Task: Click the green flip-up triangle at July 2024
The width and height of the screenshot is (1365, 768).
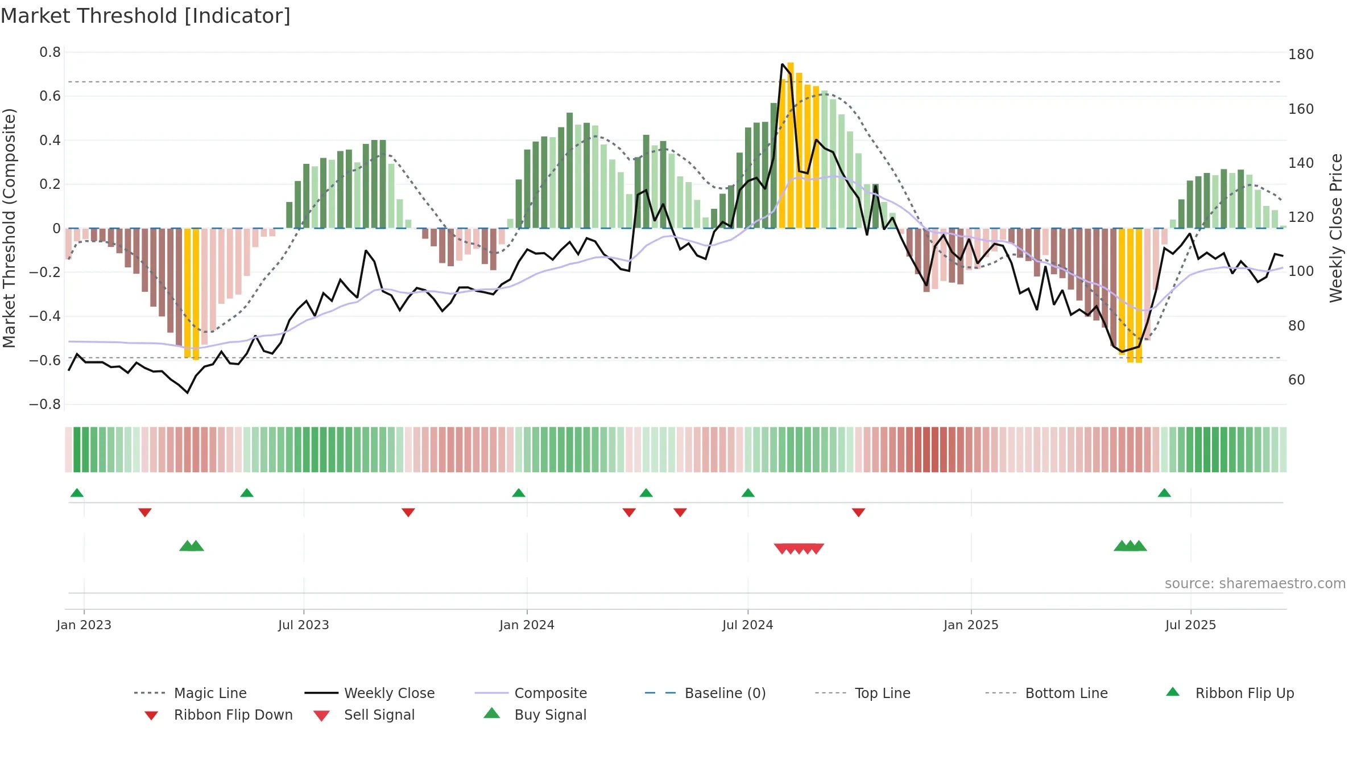Action: click(x=748, y=493)
